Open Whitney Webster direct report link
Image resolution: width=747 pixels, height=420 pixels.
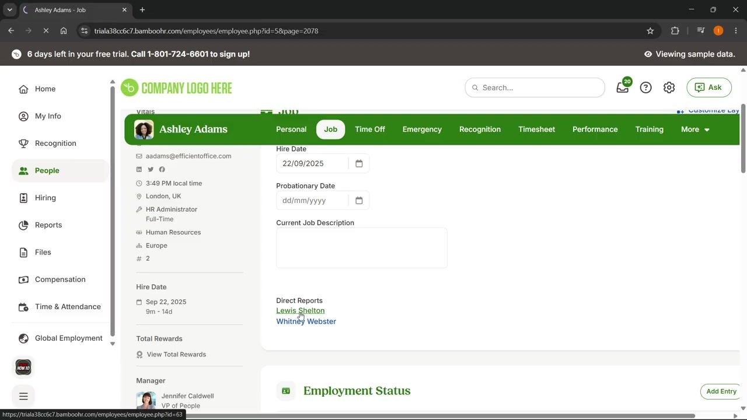tap(306, 321)
